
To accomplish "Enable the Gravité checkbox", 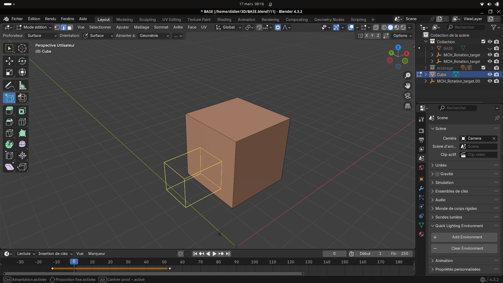I will point(437,174).
